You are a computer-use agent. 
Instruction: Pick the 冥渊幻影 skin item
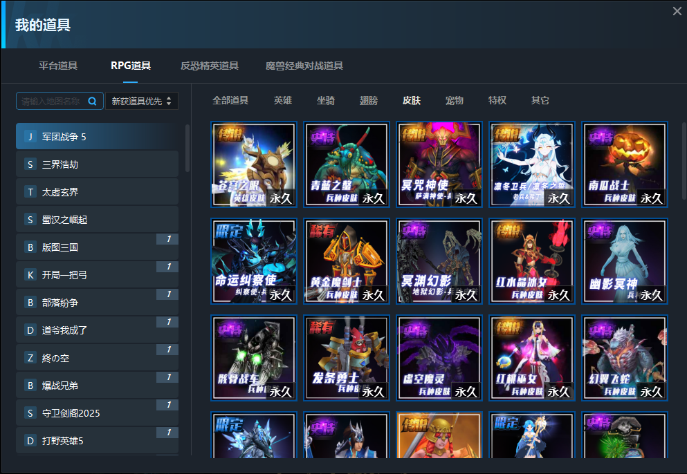439,261
